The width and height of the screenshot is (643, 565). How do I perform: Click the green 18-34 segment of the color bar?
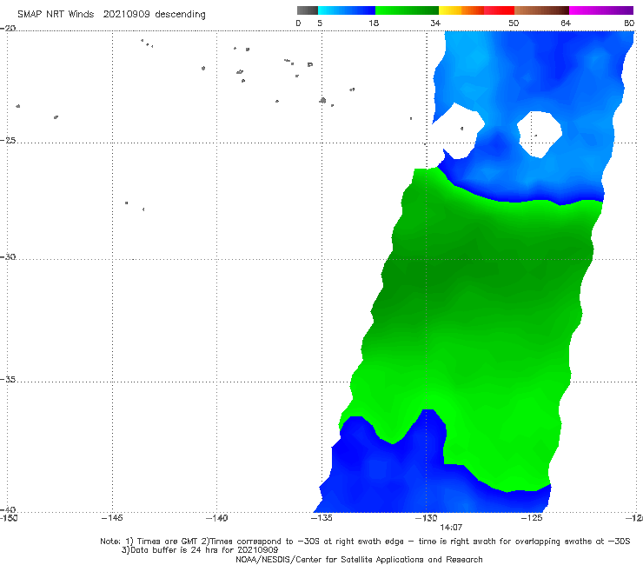[407, 10]
